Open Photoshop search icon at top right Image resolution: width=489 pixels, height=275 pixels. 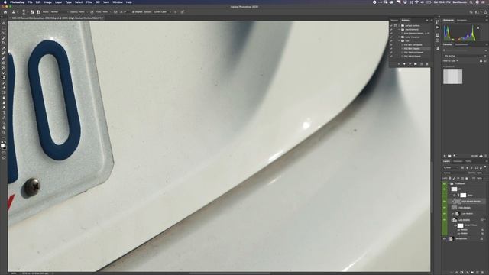[x=471, y=12]
